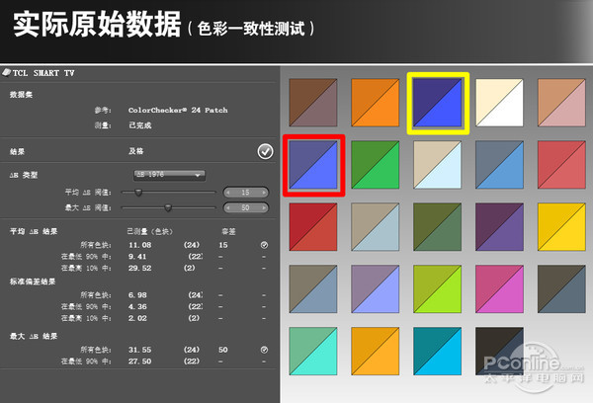
Task: Select the dark purple patch
Action: point(499,227)
